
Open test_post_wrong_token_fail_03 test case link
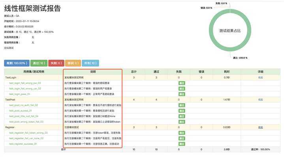[26, 122]
